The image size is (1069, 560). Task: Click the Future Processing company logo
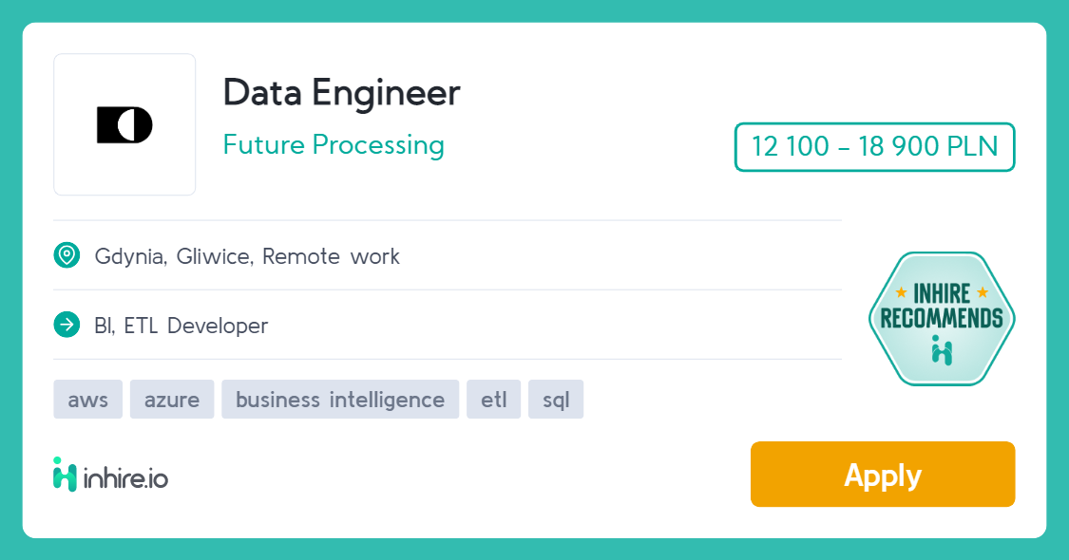point(124,124)
